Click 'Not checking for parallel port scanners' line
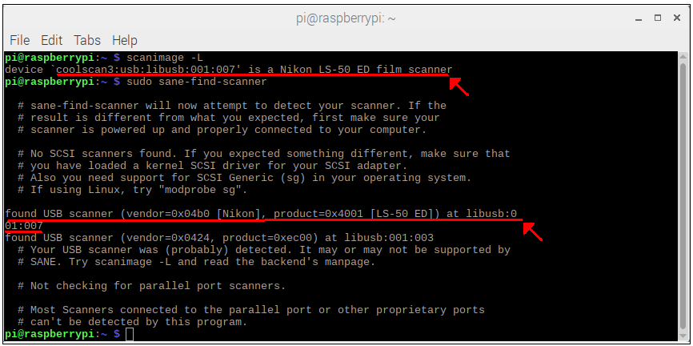The image size is (693, 346). 151,286
